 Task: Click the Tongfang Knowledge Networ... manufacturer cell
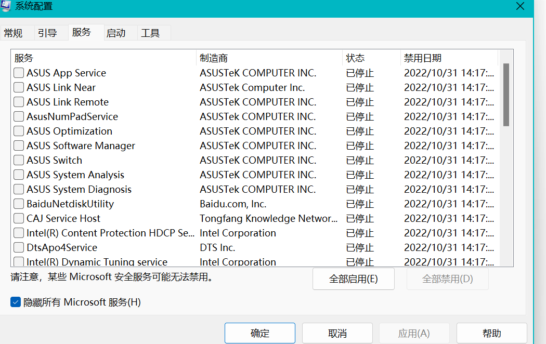tap(268, 218)
